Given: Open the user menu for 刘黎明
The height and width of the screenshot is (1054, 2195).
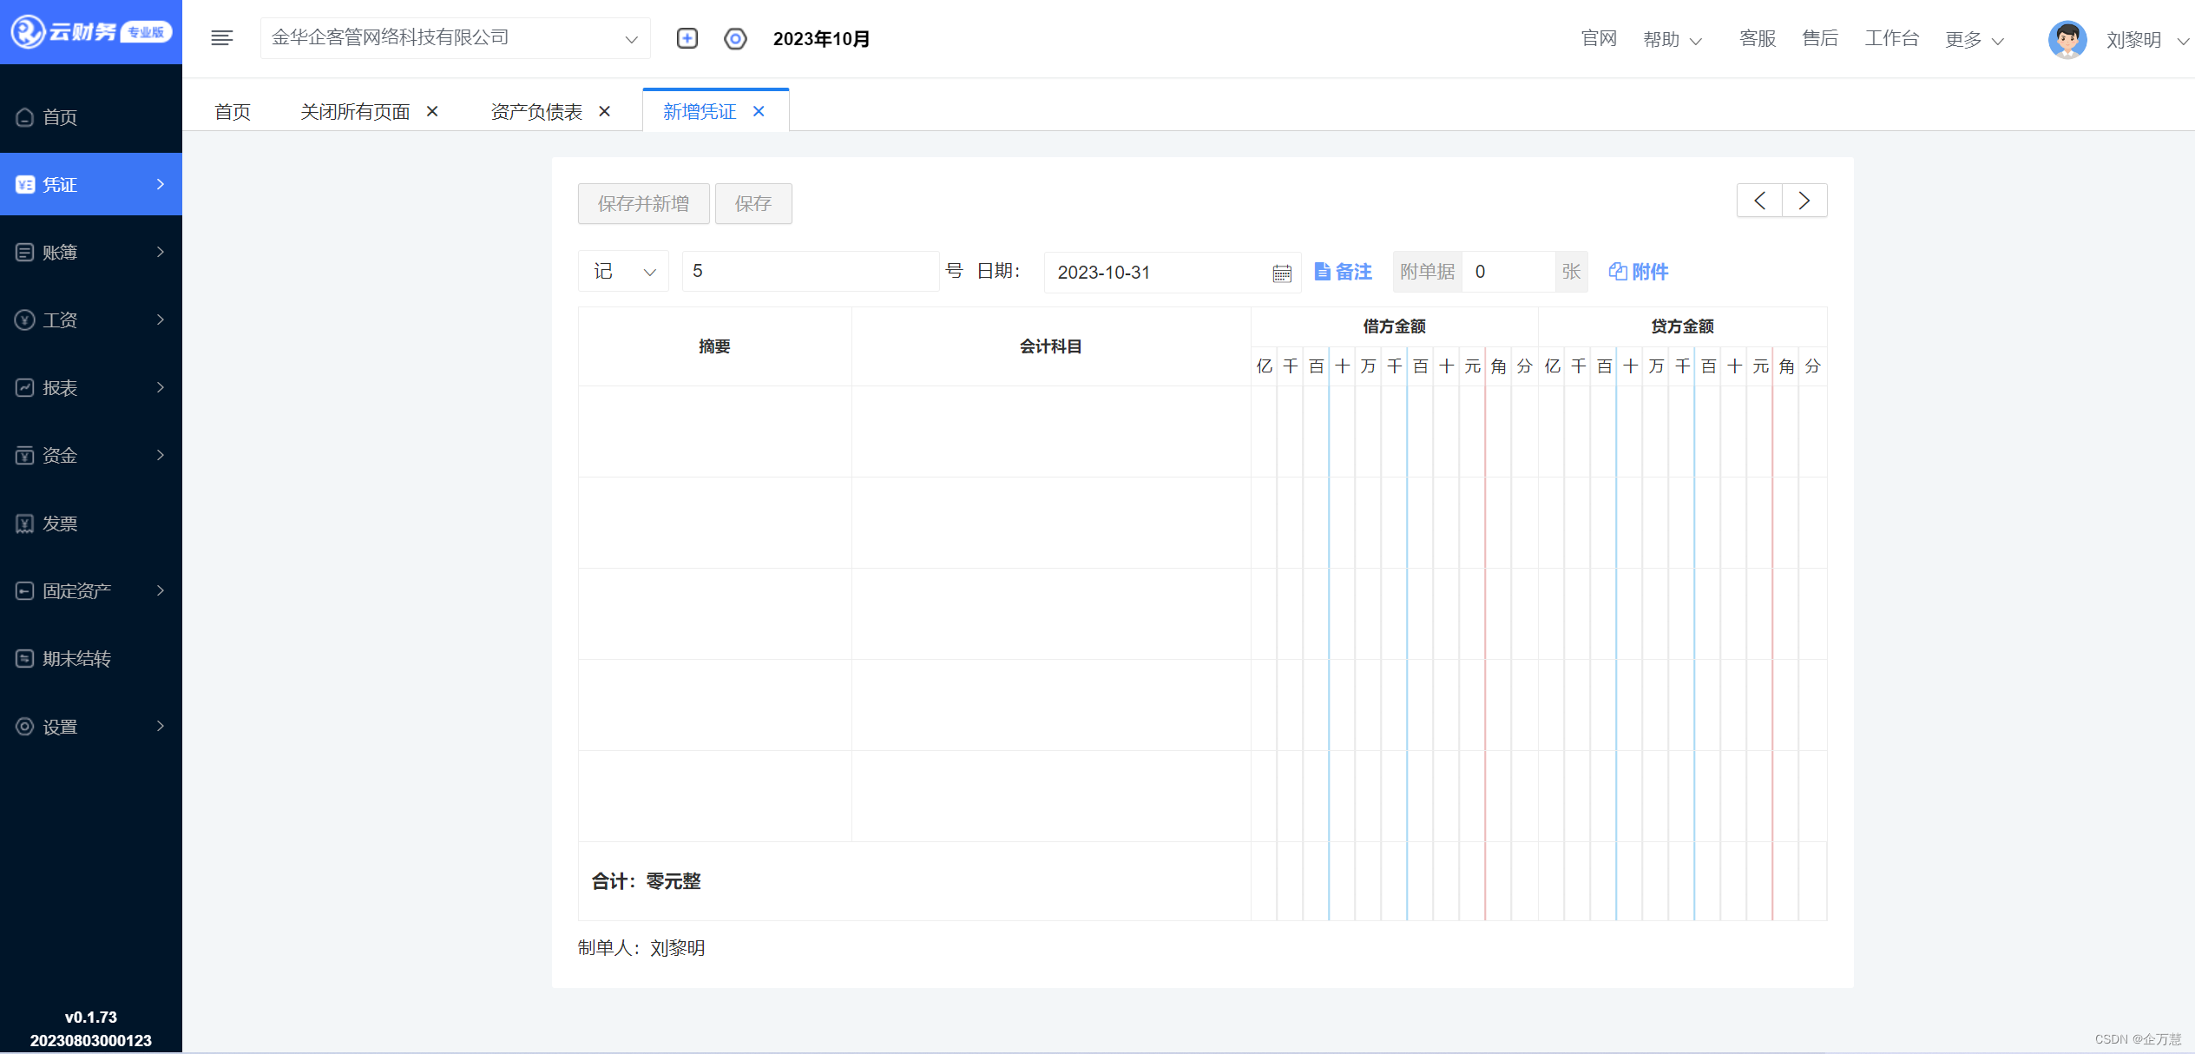Looking at the screenshot, I should click(x=2131, y=39).
